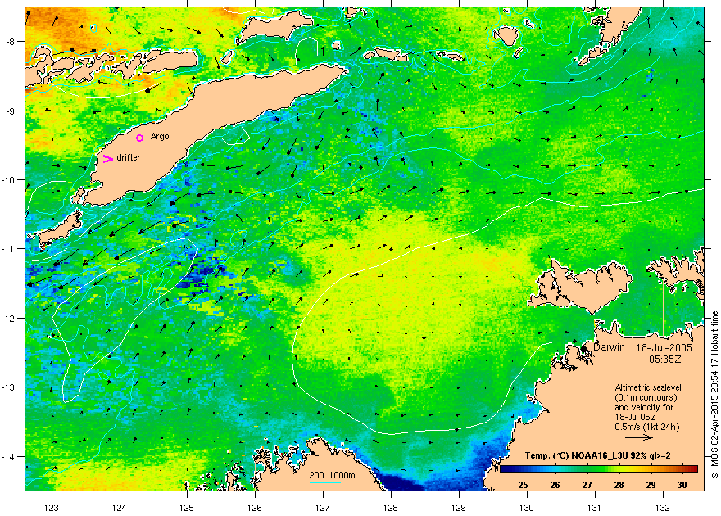Click the '200 1000m' depth contour label
The image size is (721, 516).
click(332, 475)
